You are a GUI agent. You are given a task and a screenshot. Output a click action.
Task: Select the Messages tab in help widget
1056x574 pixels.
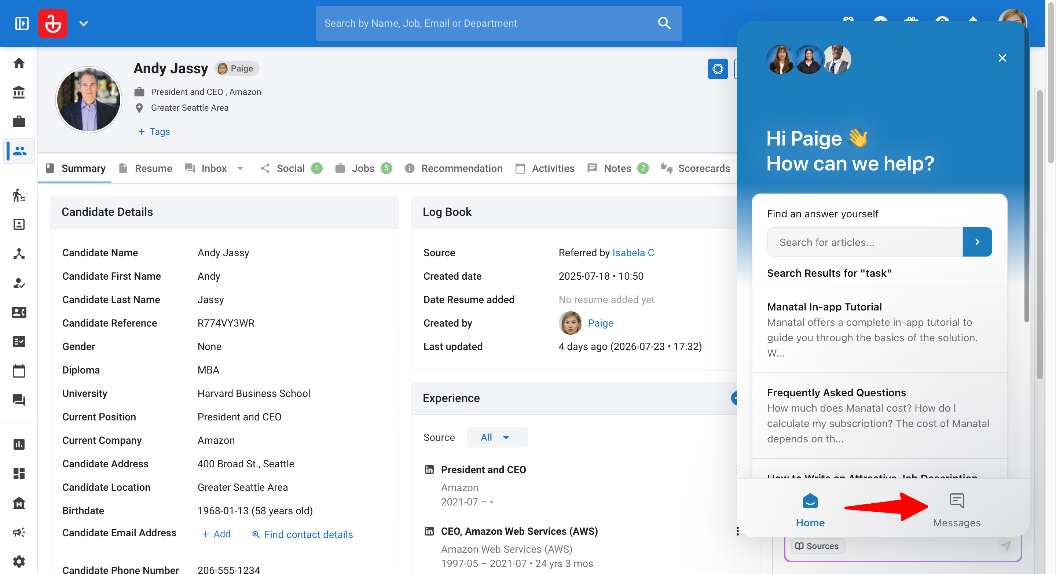957,510
